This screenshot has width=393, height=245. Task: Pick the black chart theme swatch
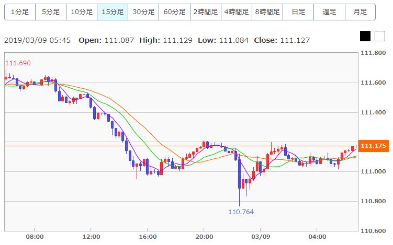365,36
